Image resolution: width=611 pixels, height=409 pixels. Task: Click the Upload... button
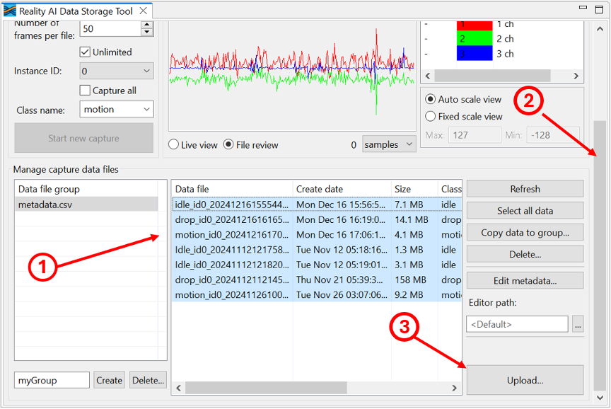525,380
